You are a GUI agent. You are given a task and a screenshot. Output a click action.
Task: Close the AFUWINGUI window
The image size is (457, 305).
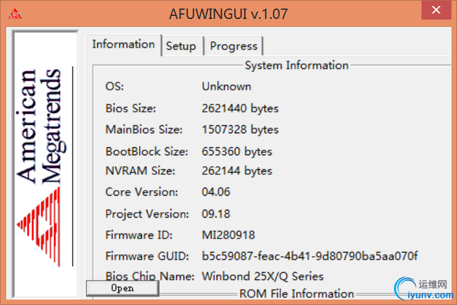(435, 10)
